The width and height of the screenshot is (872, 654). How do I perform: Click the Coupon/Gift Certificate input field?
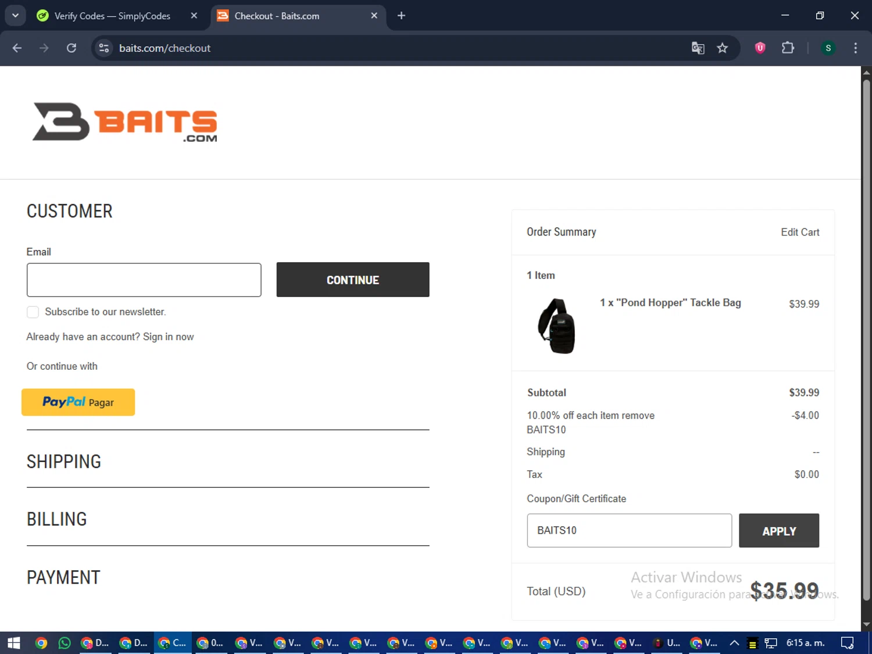tap(629, 530)
